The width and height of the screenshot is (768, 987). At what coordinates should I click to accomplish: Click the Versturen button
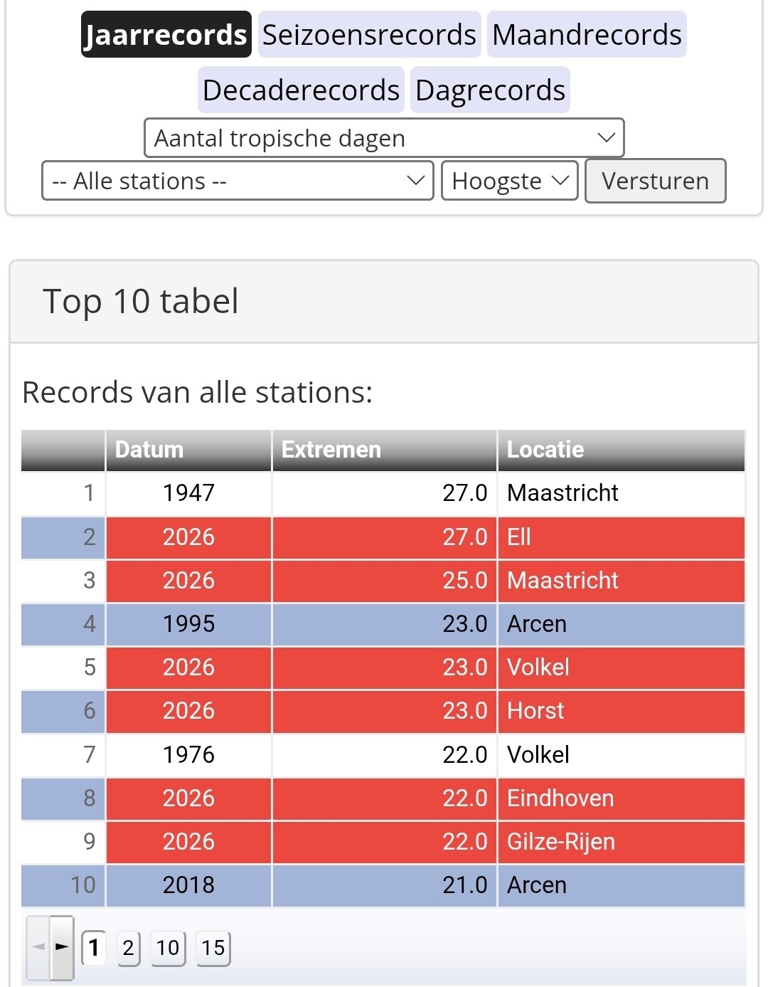(655, 181)
